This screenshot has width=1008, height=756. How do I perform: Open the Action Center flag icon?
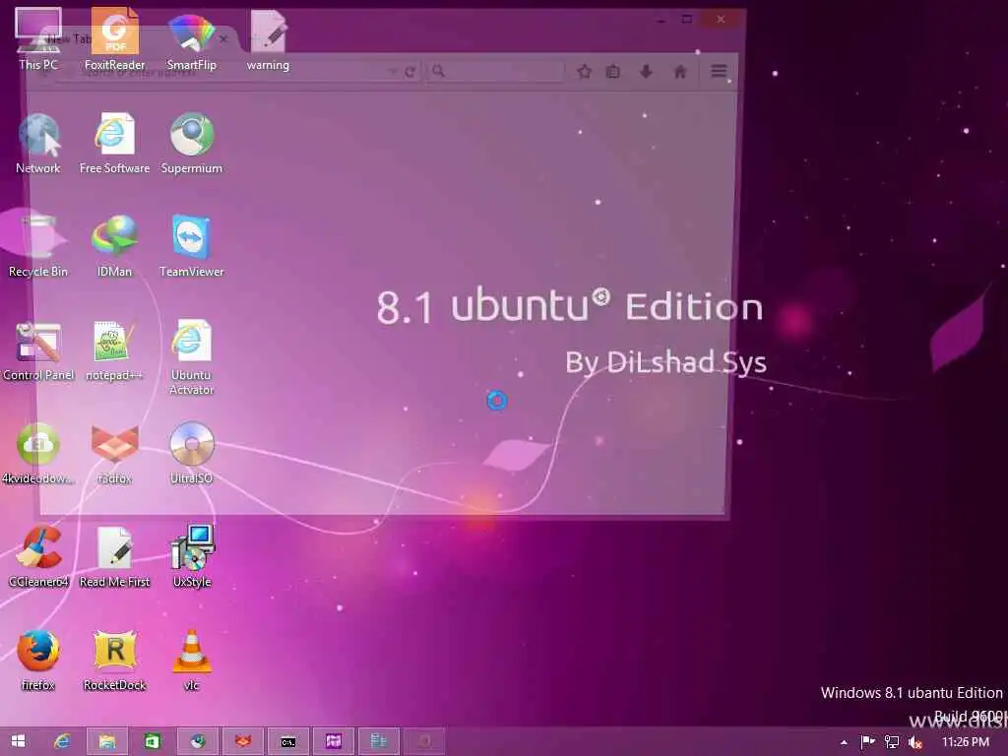pyautogui.click(x=867, y=742)
